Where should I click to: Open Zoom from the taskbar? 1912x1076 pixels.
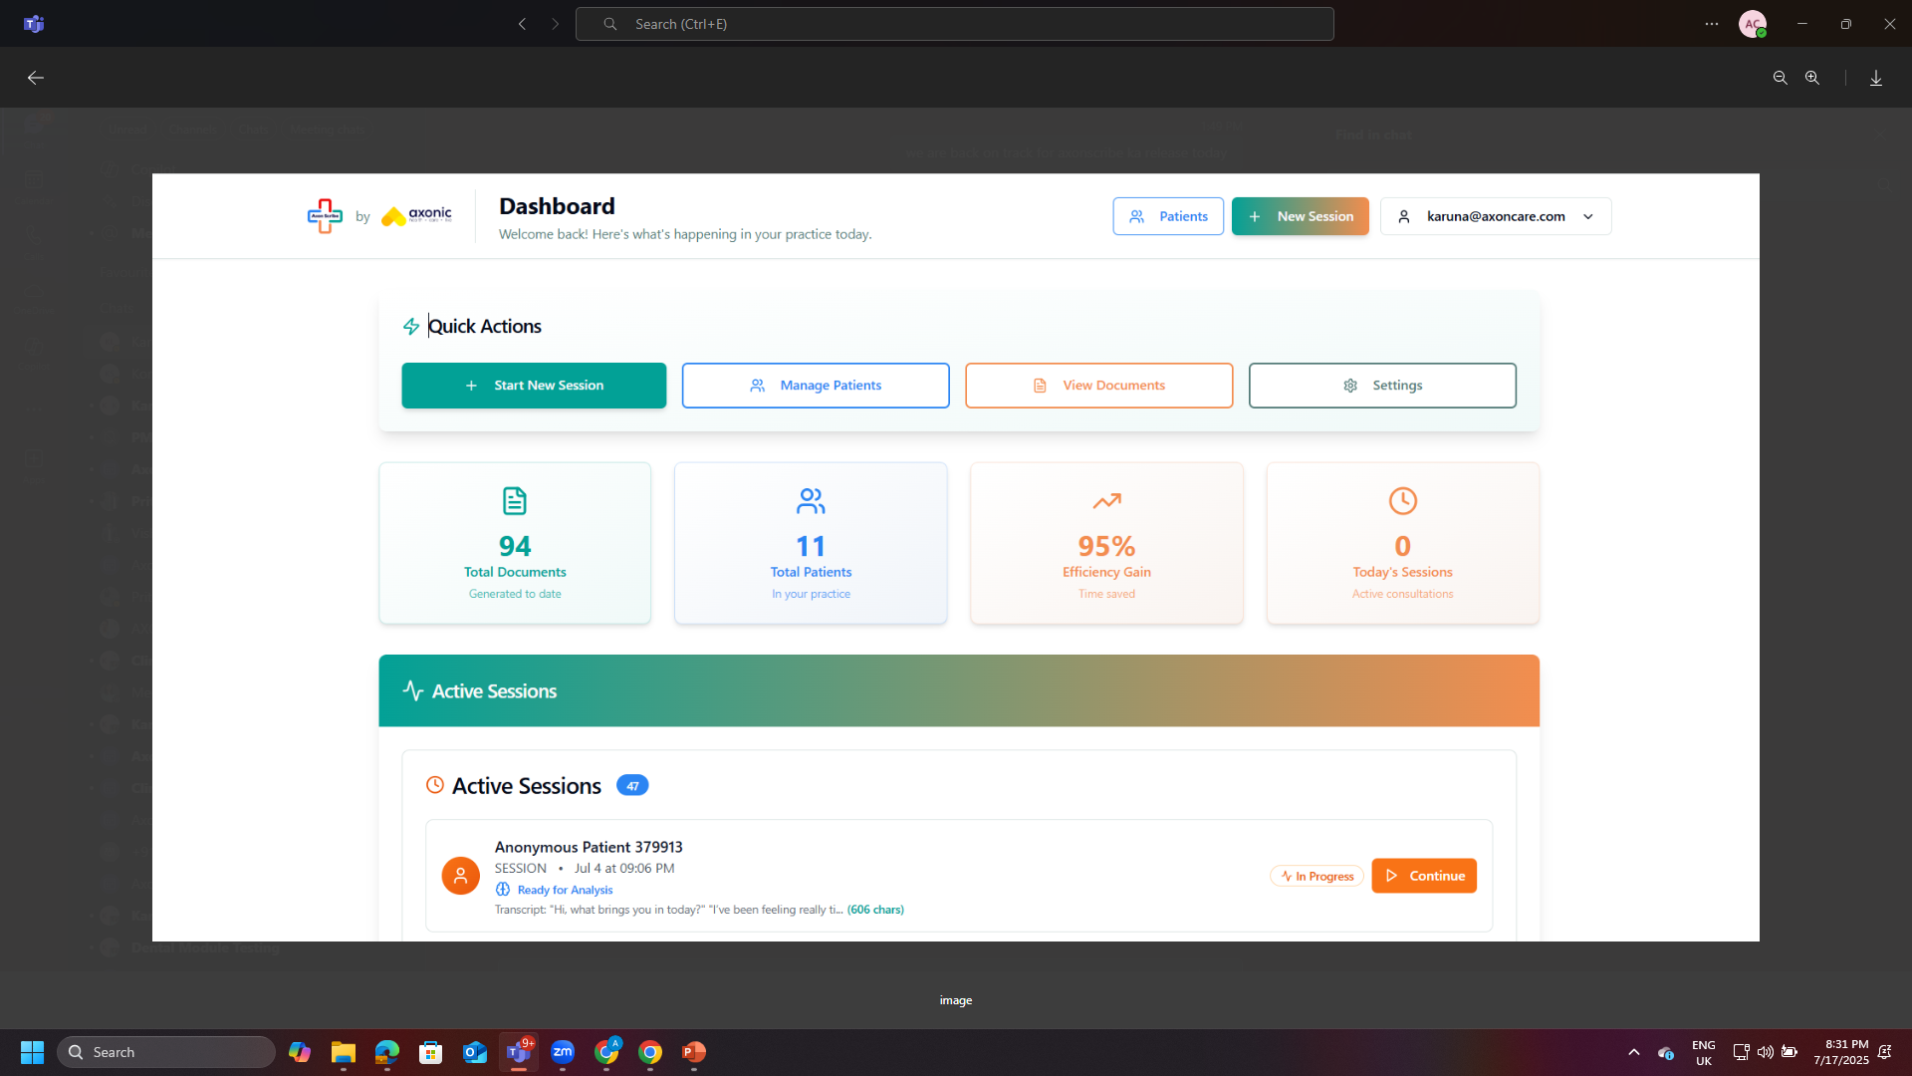(x=563, y=1052)
